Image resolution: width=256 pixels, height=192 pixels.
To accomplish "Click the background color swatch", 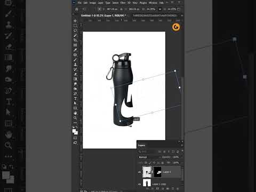I will point(76,133).
